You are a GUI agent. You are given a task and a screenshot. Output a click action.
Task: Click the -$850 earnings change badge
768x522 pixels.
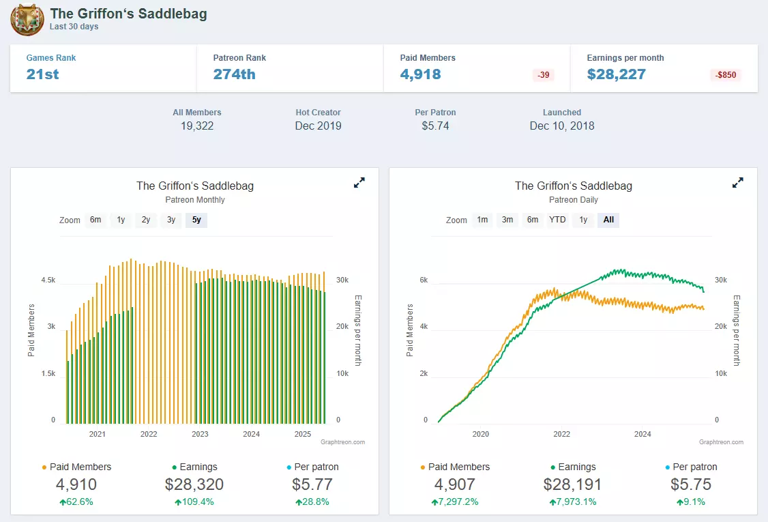[x=726, y=75]
